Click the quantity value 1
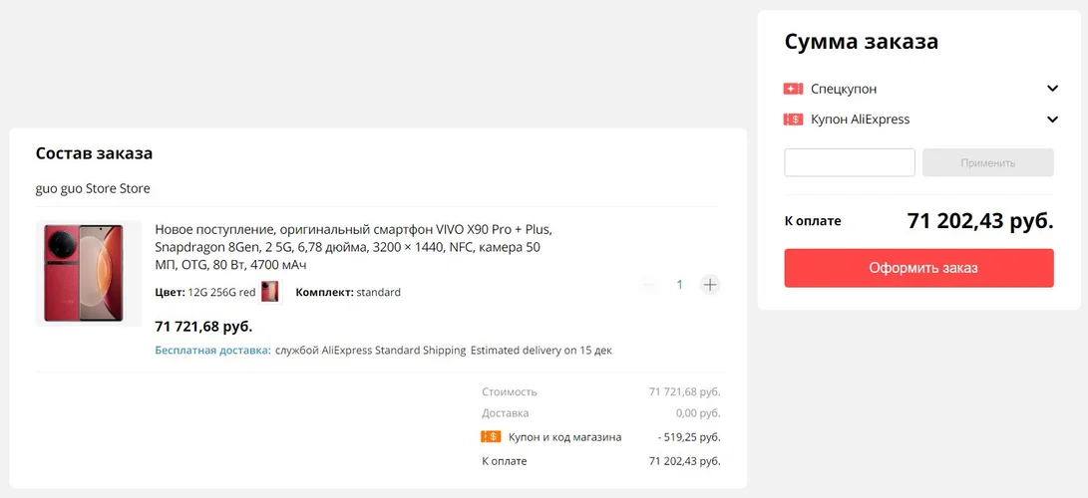Image resolution: width=1088 pixels, height=498 pixels. coord(680,285)
